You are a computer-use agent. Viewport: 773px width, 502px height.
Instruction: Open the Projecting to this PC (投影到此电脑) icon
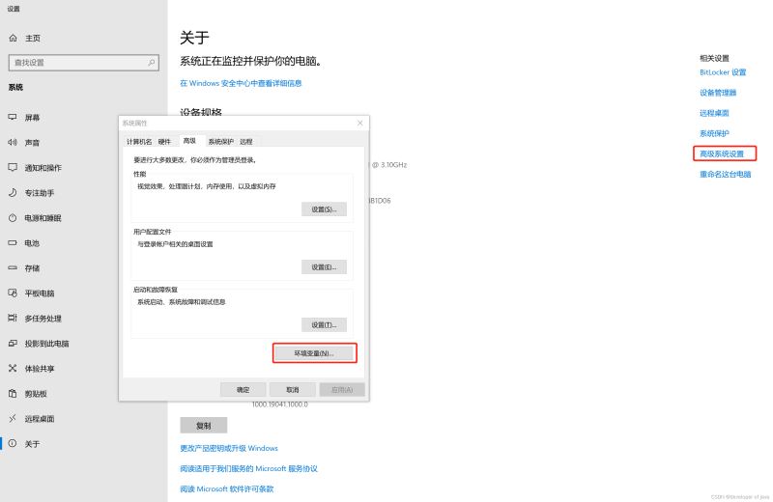13,344
